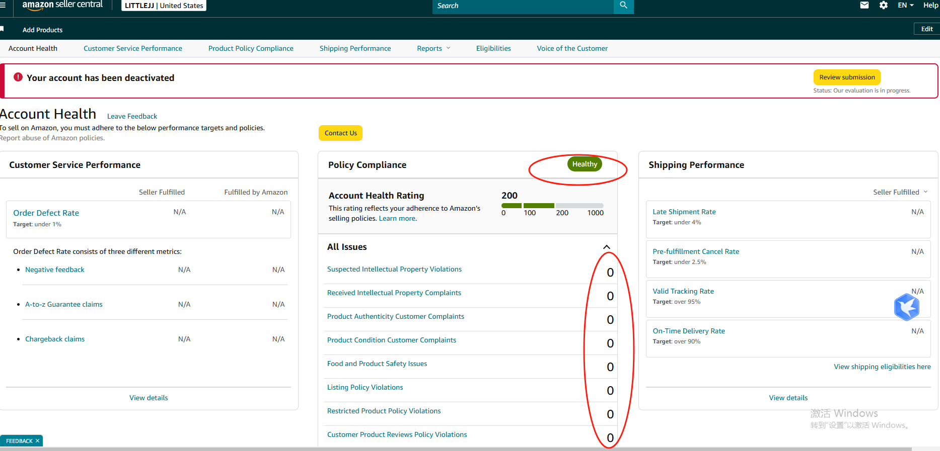Viewport: 940px width, 451px height.
Task: Click the 'Target: under 1%' text
Action: 37,224
